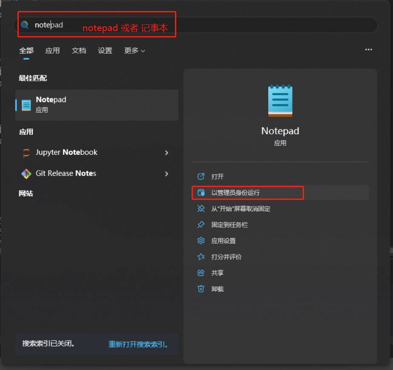The width and height of the screenshot is (393, 370).
Task: Click the app settings gear icon
Action: click(x=201, y=241)
